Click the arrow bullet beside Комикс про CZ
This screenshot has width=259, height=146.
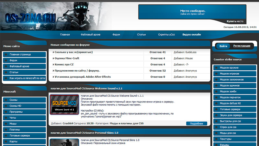pyautogui.click(x=53, y=65)
